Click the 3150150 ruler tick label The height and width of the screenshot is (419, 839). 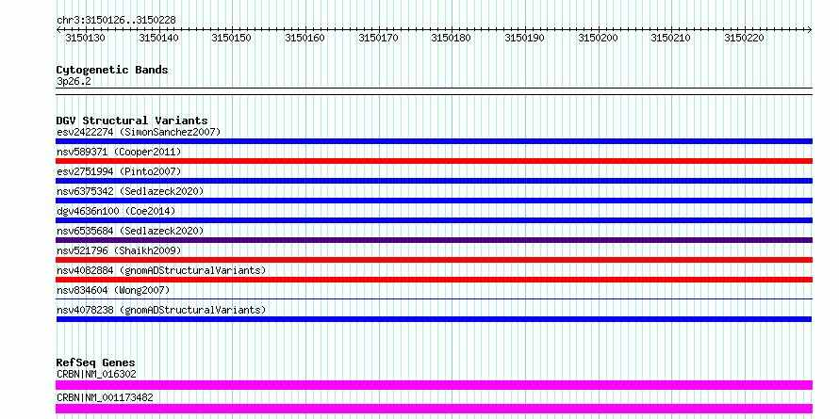(x=232, y=38)
